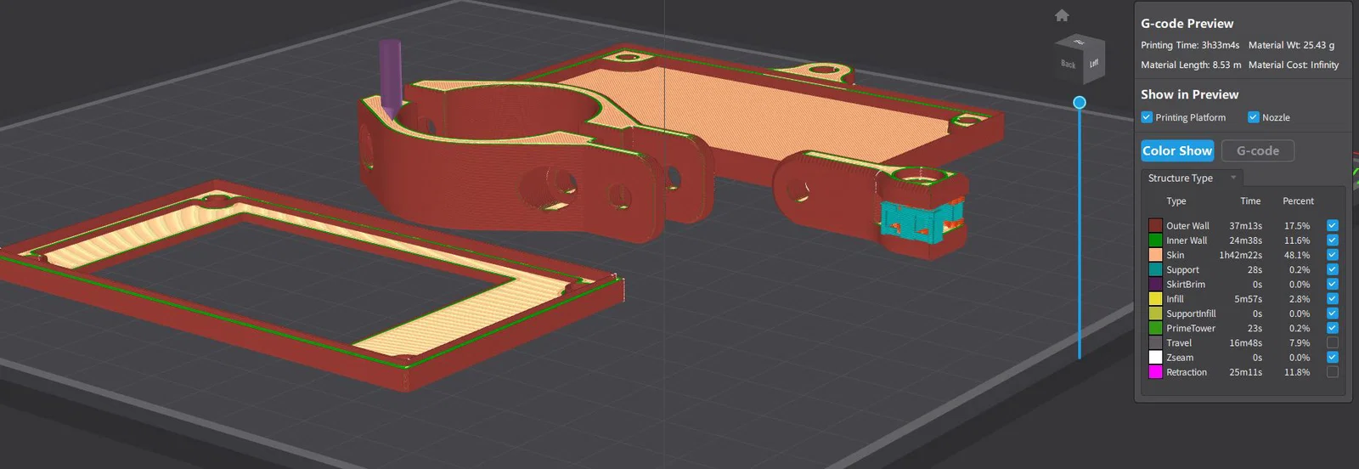Select the Color Show tab
The image size is (1359, 469).
tap(1177, 150)
